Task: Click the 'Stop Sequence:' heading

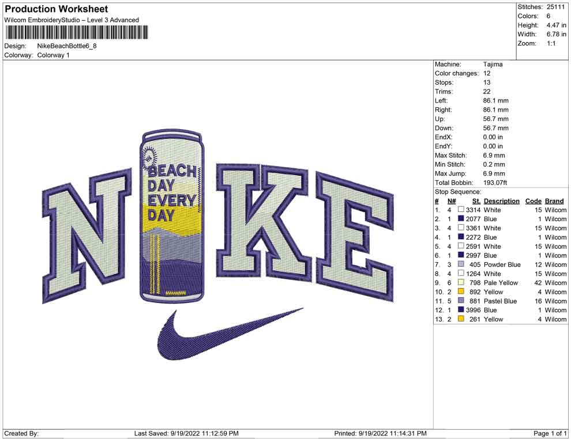Action: tap(458, 192)
